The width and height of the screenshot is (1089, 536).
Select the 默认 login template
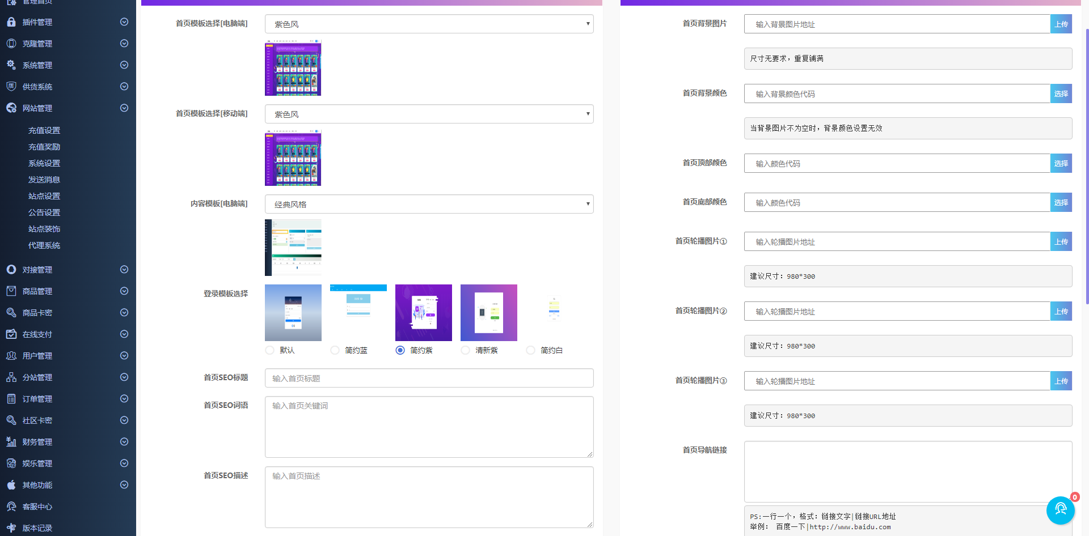point(269,350)
